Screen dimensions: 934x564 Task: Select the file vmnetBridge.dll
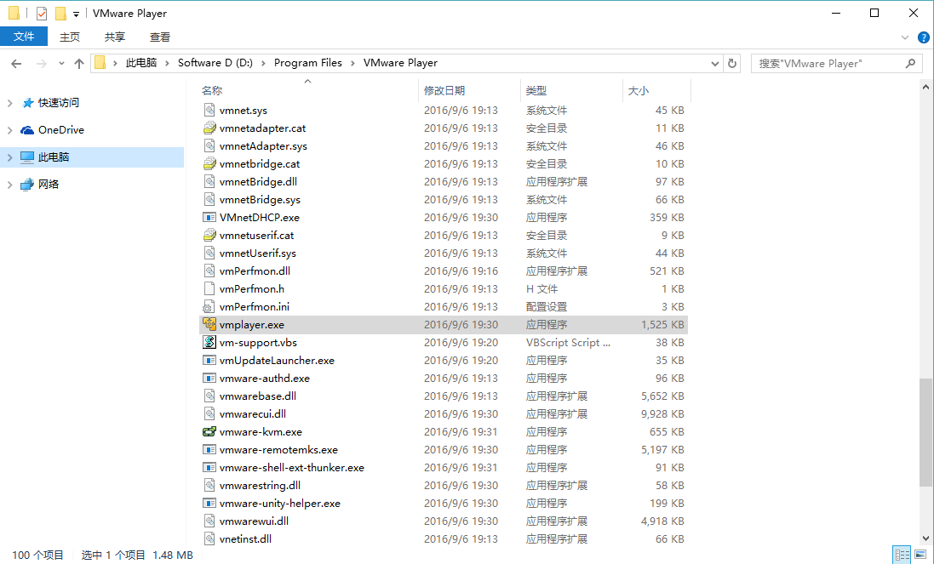point(444,181)
